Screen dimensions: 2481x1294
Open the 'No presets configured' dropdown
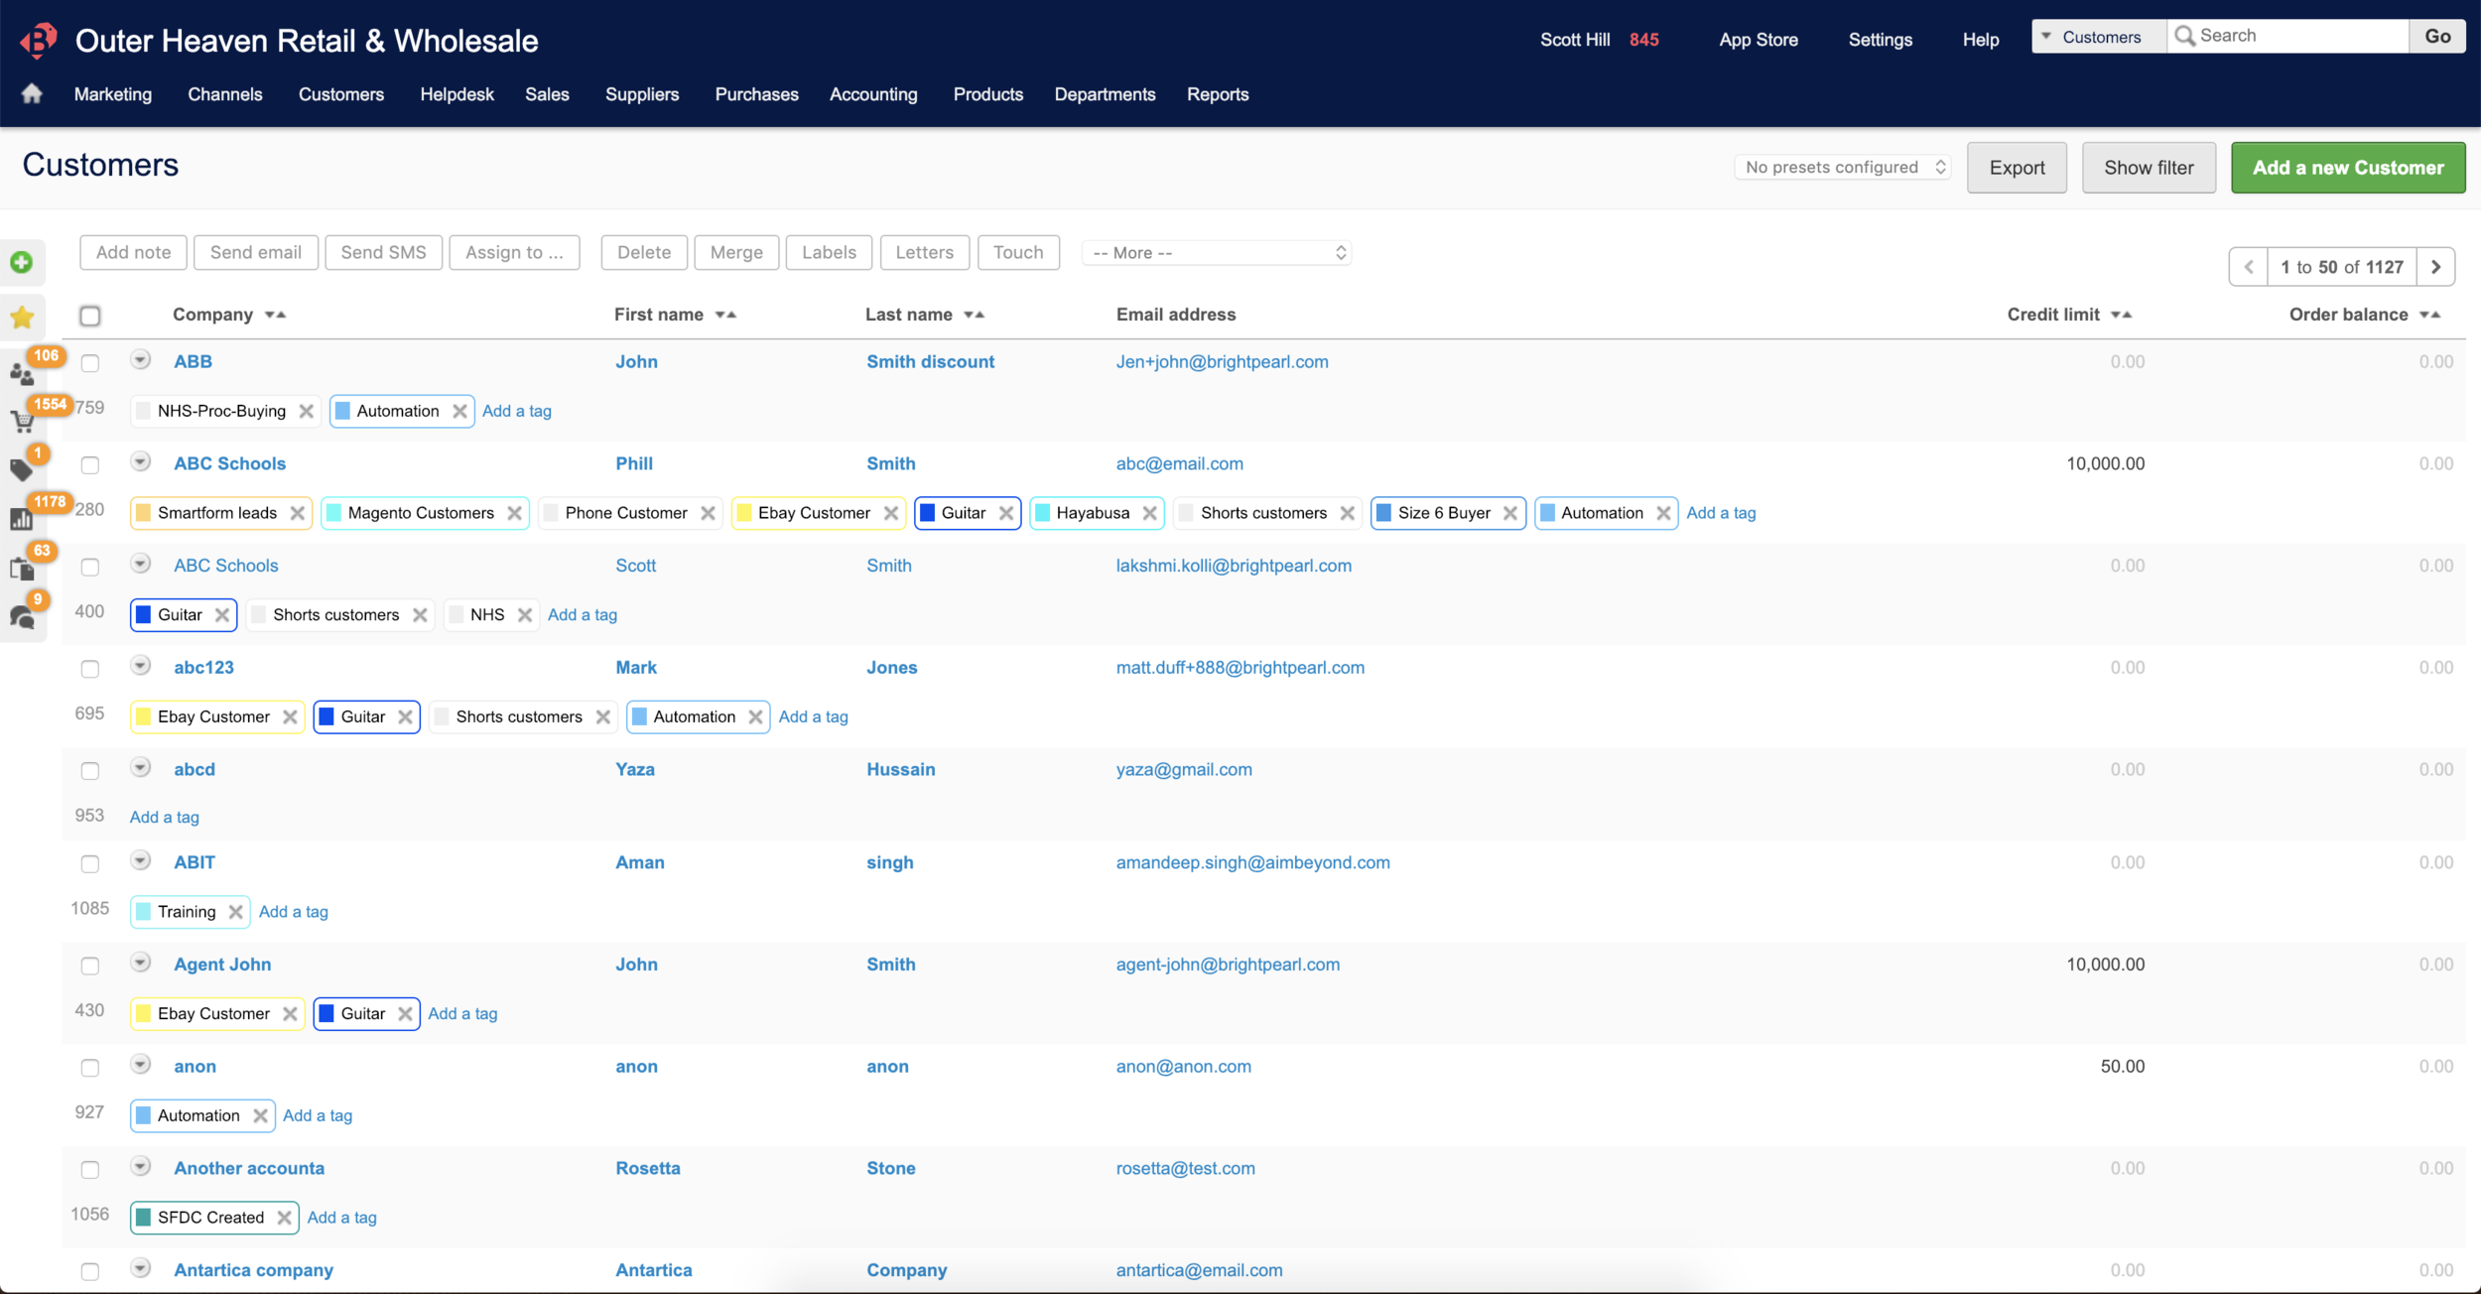pyautogui.click(x=1842, y=167)
